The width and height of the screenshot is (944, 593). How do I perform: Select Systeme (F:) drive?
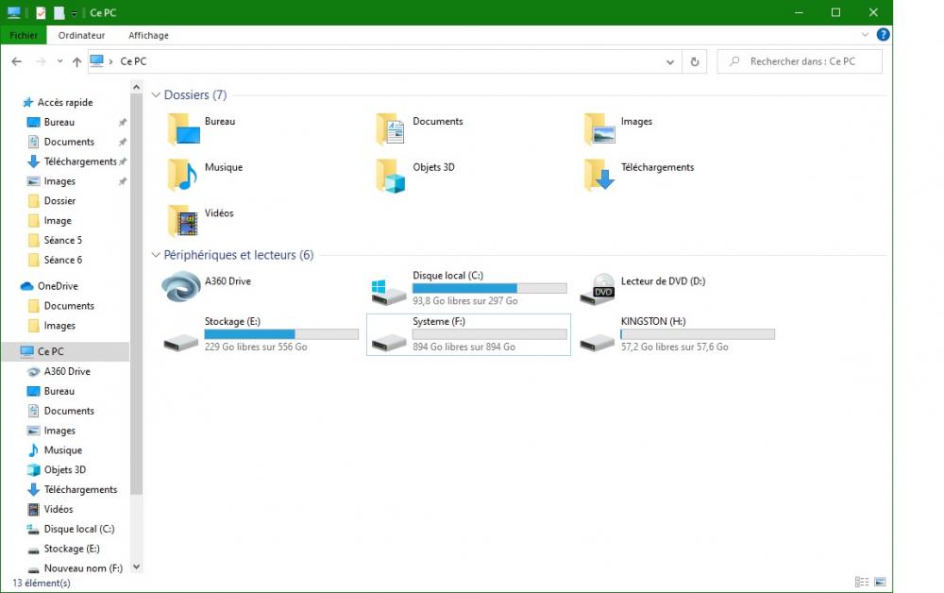pyautogui.click(x=468, y=334)
